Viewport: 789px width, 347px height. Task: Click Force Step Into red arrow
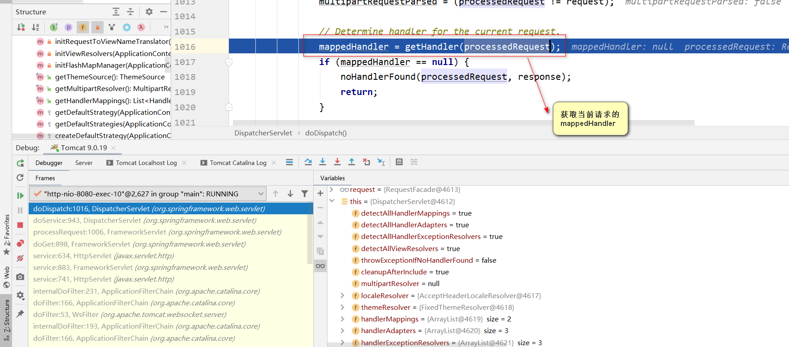coord(337,162)
